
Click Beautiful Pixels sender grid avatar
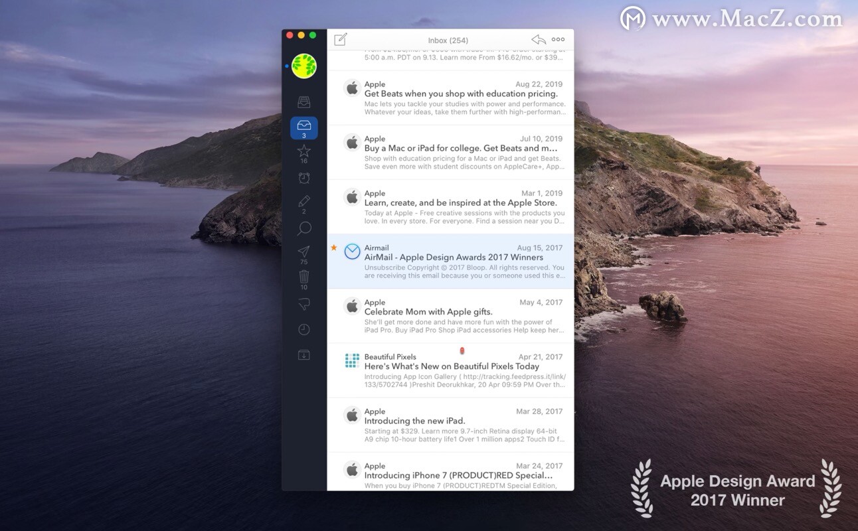(352, 360)
